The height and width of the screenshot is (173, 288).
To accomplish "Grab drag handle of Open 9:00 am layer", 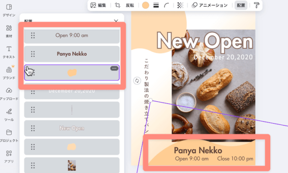I will tap(33, 35).
